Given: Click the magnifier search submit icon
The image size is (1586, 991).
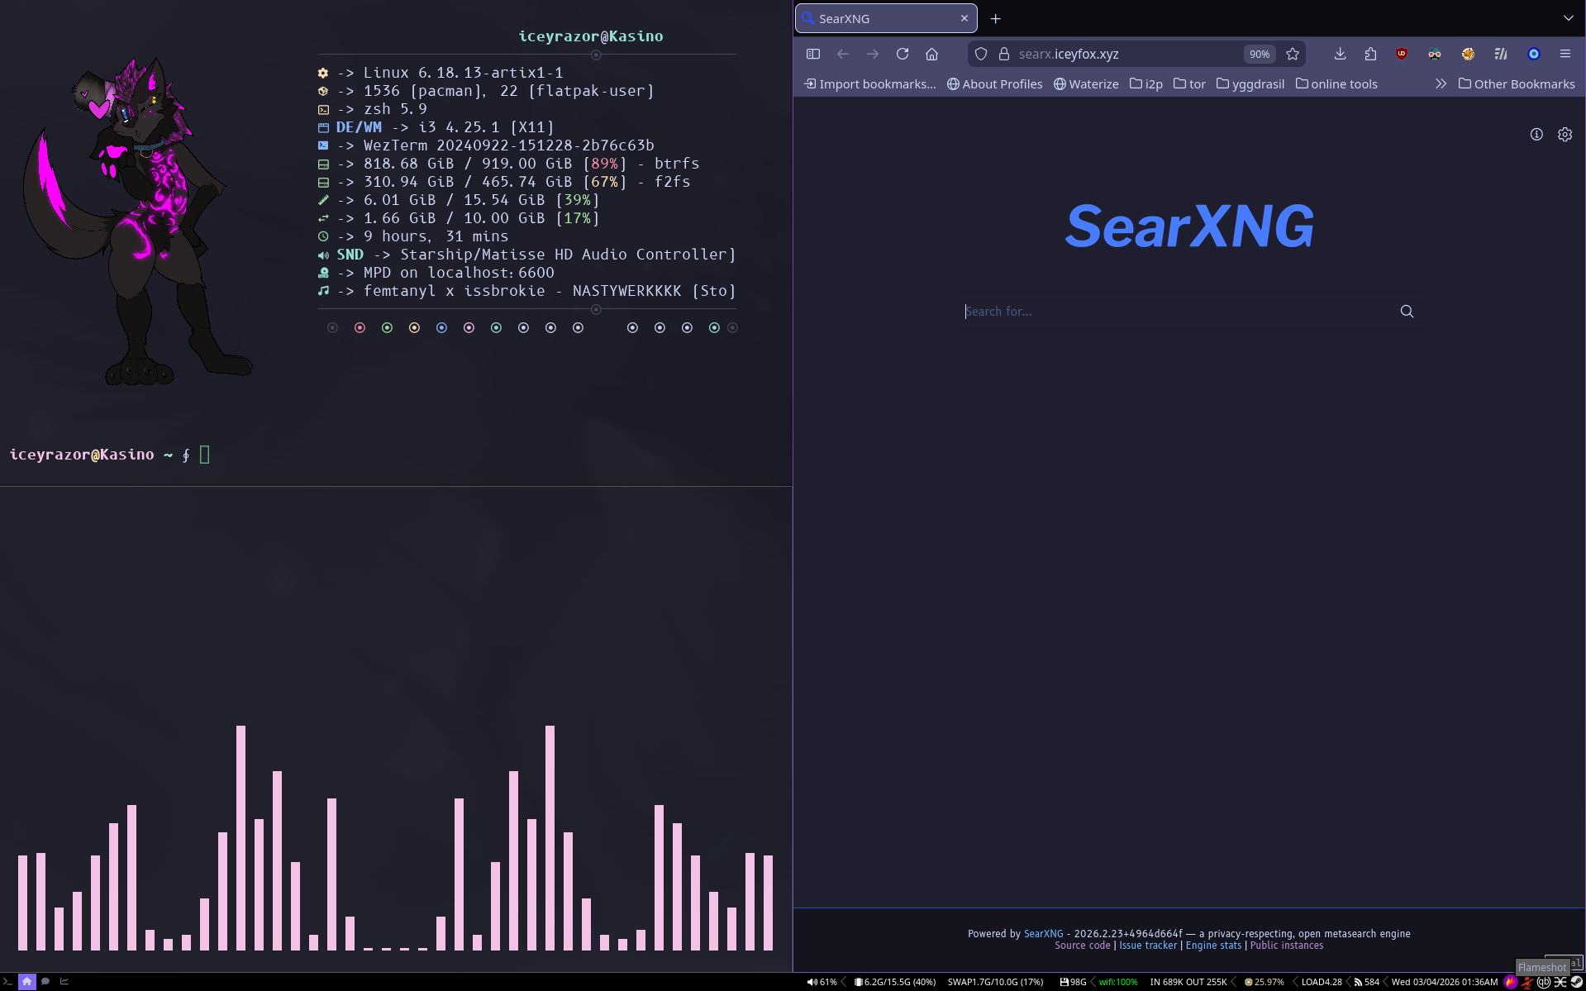Looking at the screenshot, I should pos(1407,312).
